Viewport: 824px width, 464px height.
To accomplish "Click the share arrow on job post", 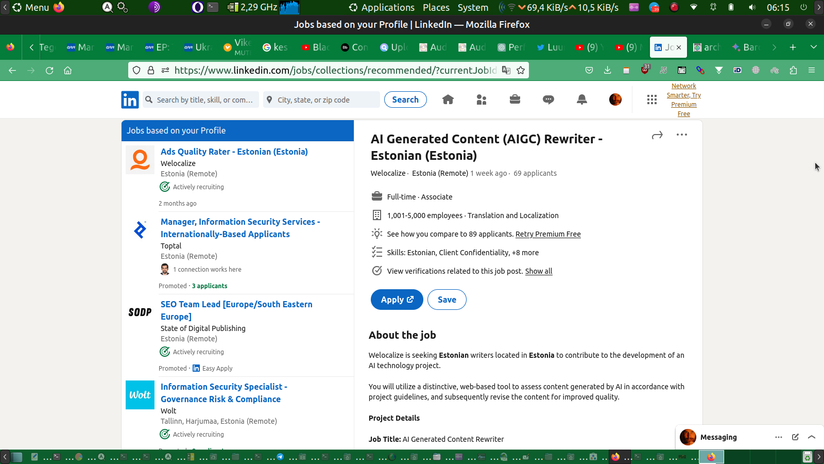I will pyautogui.click(x=657, y=135).
